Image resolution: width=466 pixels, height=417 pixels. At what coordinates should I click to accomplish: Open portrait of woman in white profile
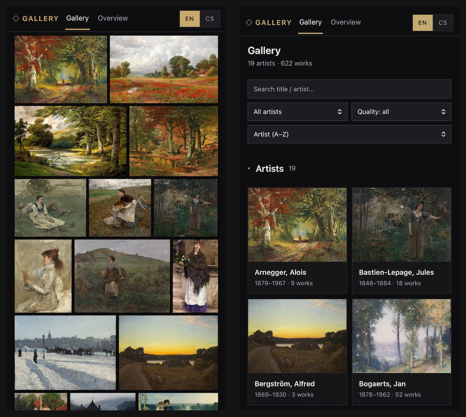43,276
